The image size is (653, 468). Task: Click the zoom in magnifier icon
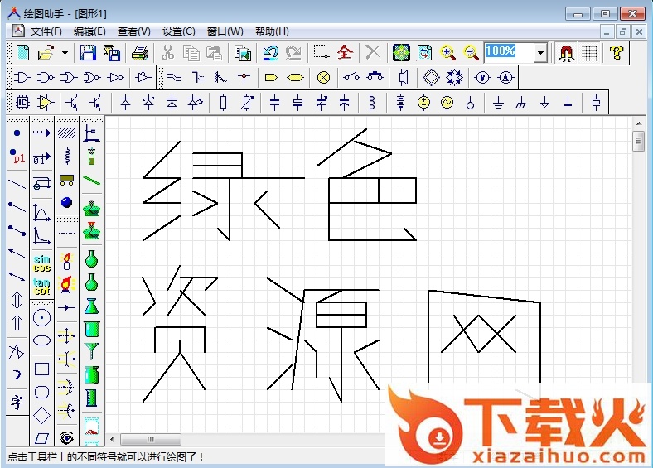coord(448,53)
